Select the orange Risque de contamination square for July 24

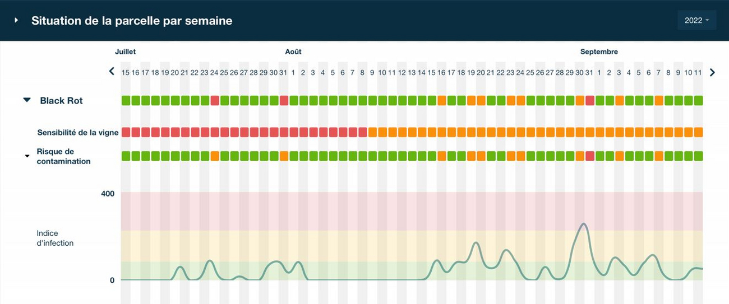[214, 156]
